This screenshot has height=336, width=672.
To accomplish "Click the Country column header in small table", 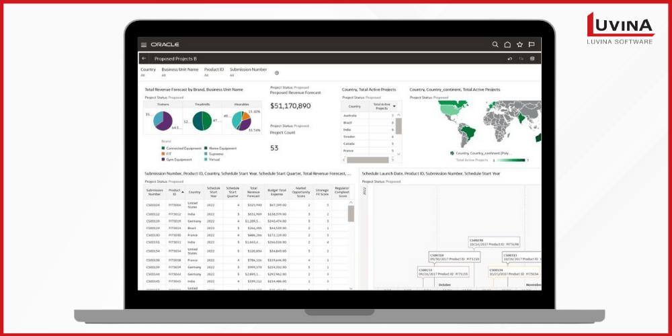I will click(354, 106).
